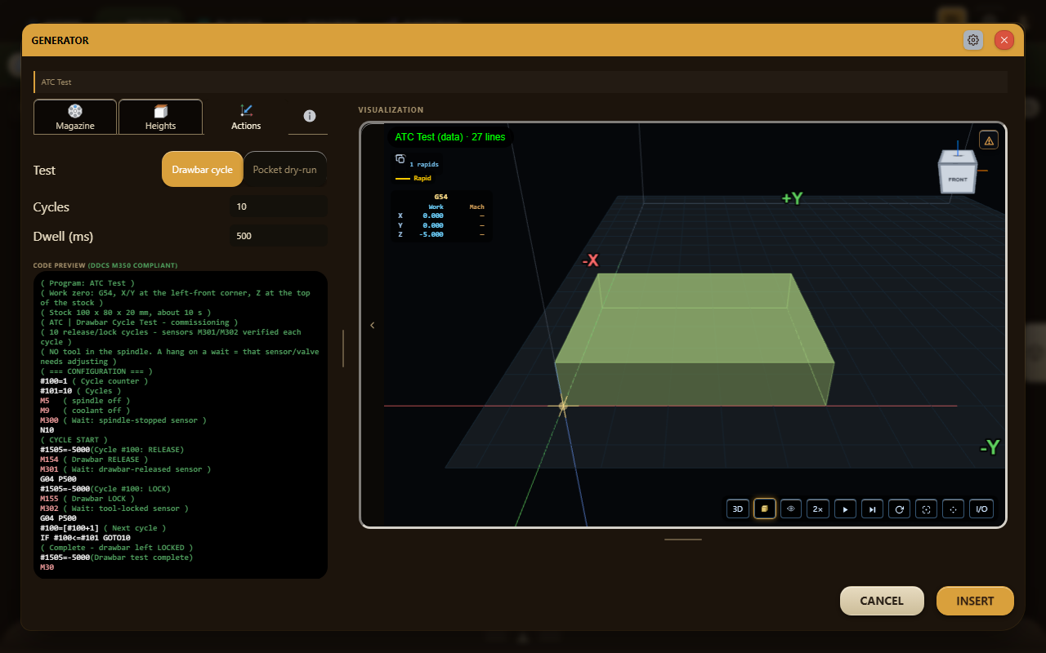This screenshot has width=1046, height=653.
Task: Play the toolpath simulation
Action: (845, 509)
